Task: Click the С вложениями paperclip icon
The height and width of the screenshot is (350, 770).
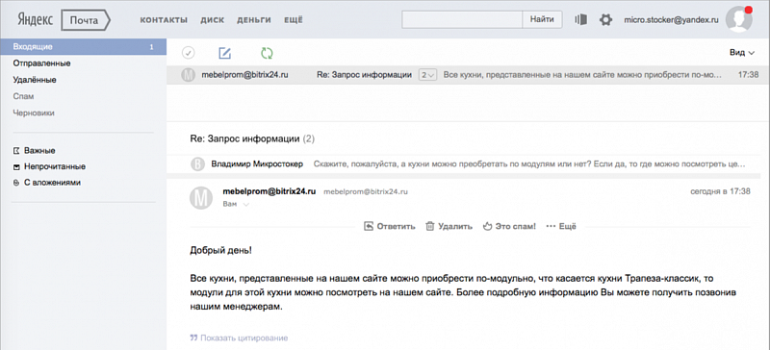Action: coord(16,183)
